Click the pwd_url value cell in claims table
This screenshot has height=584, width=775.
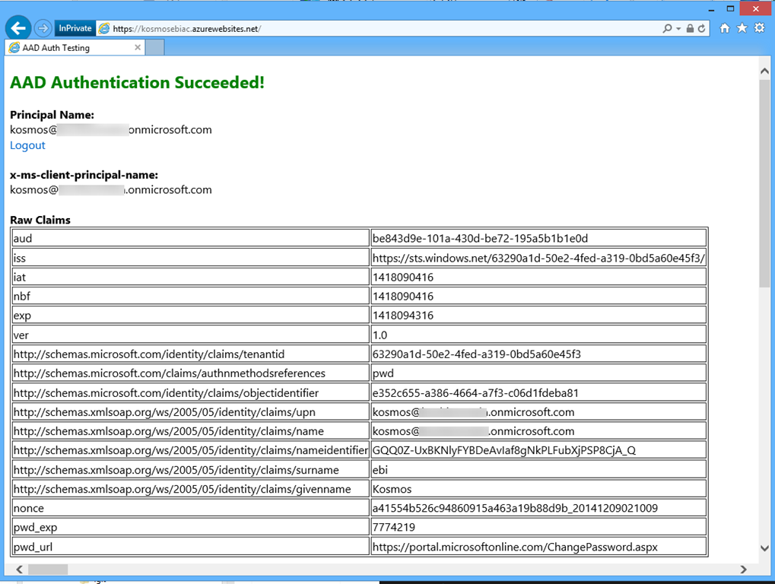[x=538, y=547]
